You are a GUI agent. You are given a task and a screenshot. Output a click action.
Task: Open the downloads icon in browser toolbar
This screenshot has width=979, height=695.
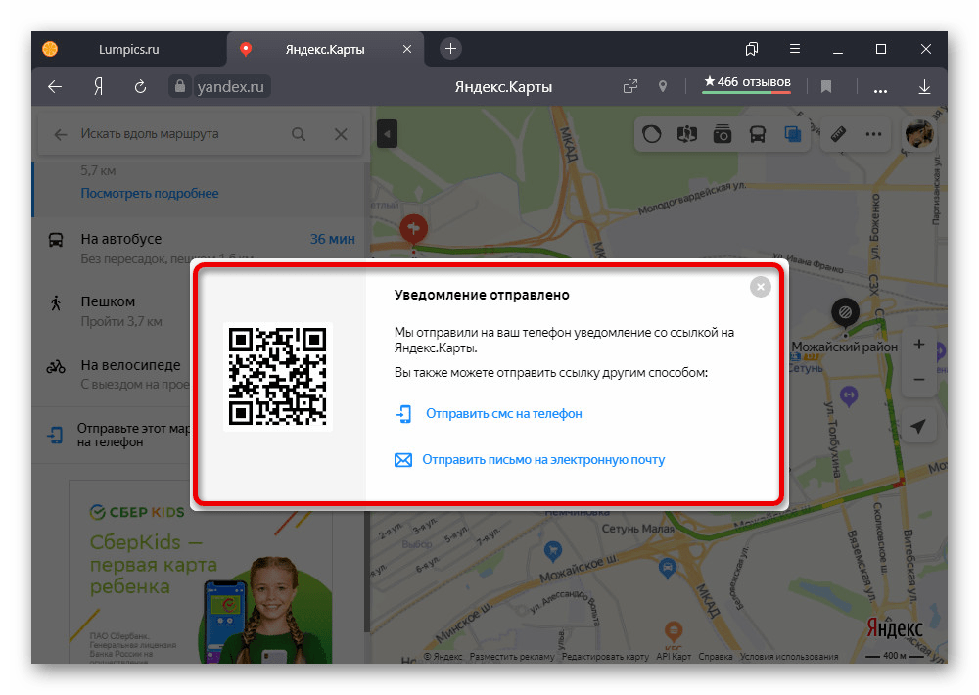coord(924,86)
